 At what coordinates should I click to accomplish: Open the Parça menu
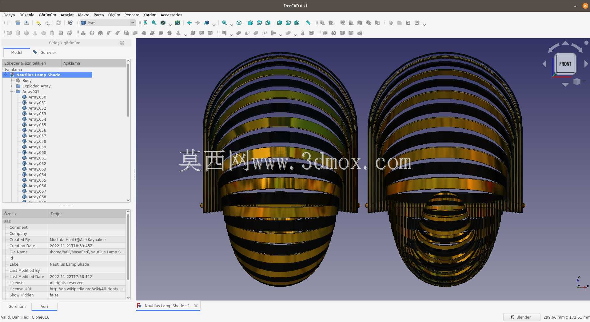tap(99, 15)
